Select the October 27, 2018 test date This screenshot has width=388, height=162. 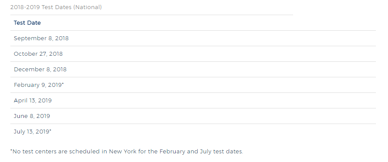(x=38, y=54)
